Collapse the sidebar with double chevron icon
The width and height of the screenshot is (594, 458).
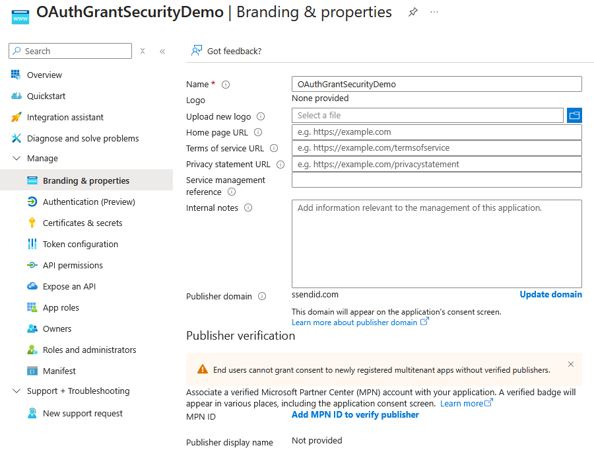pos(162,51)
